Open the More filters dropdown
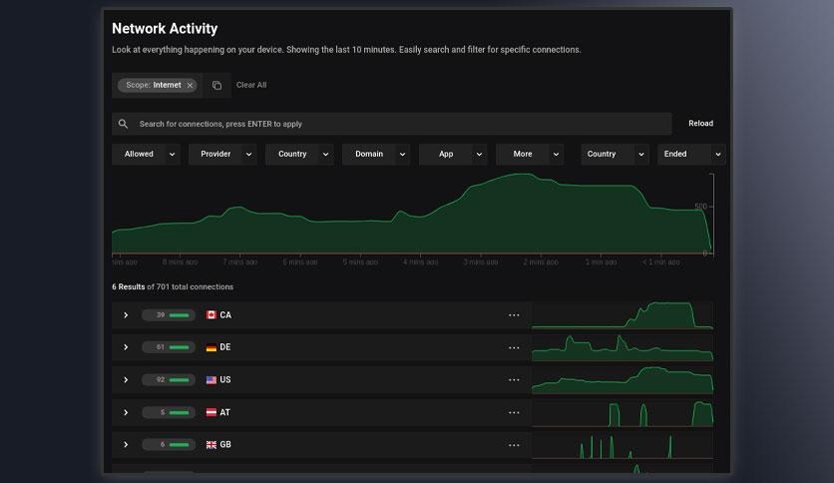The width and height of the screenshot is (834, 483). [530, 154]
